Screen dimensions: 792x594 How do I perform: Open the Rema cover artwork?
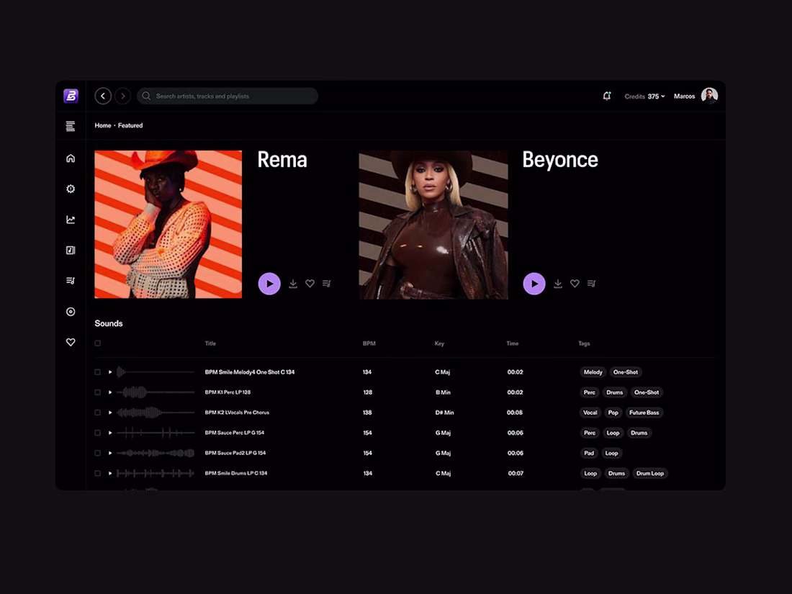(x=168, y=224)
